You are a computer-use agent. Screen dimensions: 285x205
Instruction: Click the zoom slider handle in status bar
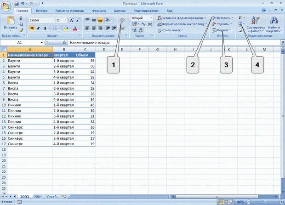(265, 202)
